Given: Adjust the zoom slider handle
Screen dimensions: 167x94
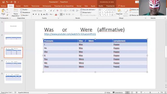Looking at the screenshot, I should [150, 92].
